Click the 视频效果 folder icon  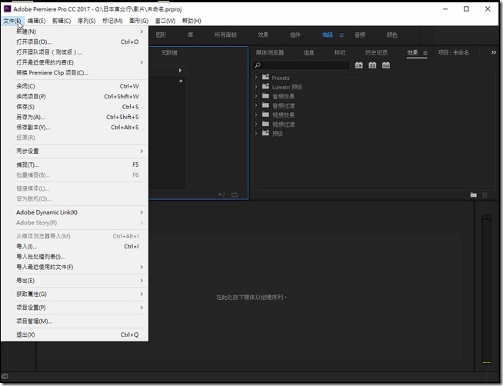265,114
